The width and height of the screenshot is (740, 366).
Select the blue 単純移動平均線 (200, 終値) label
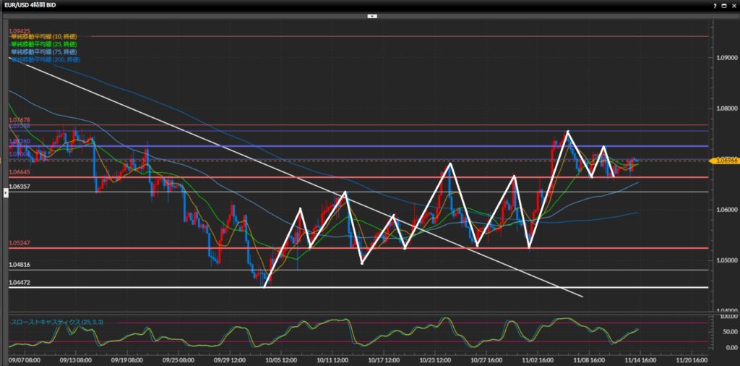[x=46, y=60]
